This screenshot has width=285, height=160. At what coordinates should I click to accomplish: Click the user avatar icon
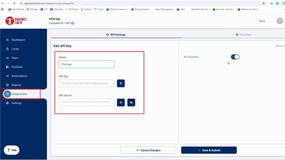pos(280,21)
